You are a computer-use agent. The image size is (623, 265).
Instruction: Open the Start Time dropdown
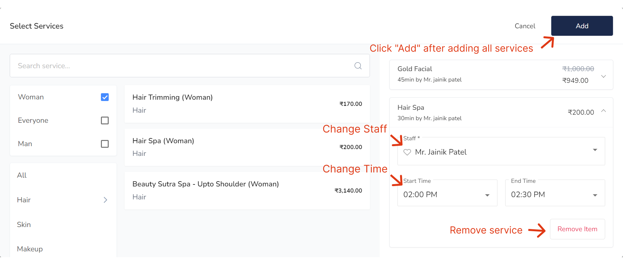pos(487,195)
